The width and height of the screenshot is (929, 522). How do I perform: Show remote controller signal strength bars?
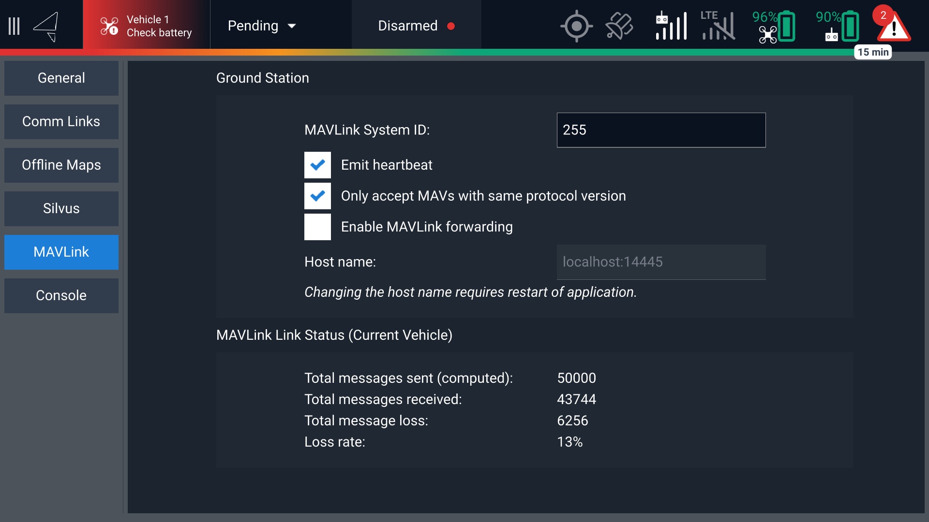tap(671, 26)
